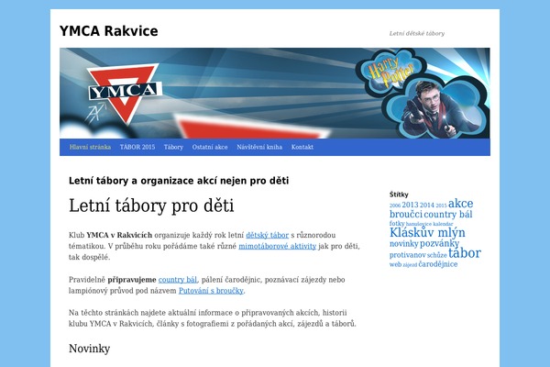Screen dimensions: 550x367
Task: Choose the 'hanušovice' tag
Action: [419, 224]
